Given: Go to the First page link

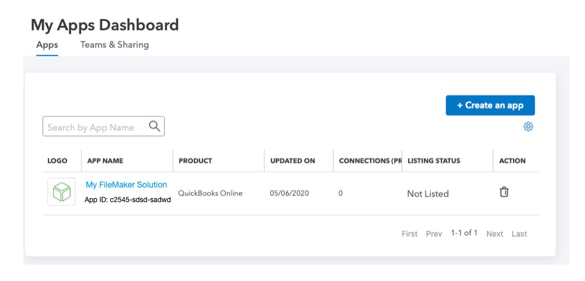Looking at the screenshot, I should (x=410, y=234).
